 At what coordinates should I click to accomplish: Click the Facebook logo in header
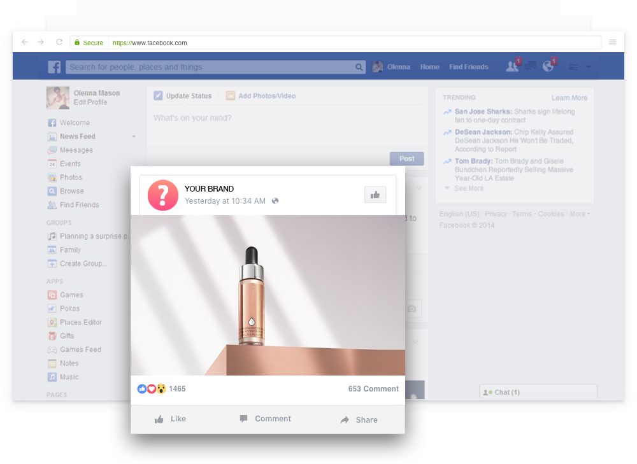tap(54, 67)
